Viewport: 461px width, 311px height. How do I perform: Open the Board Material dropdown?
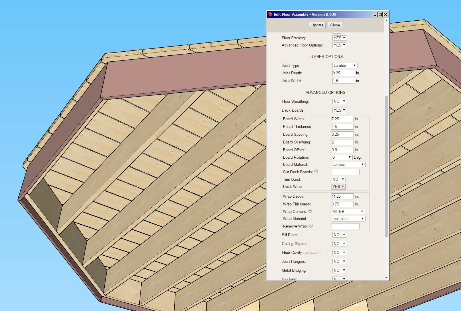(348, 164)
